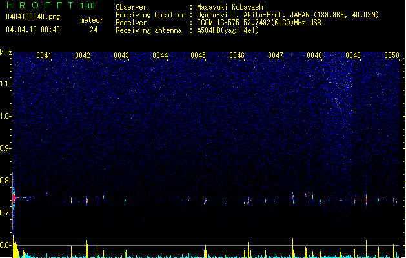This screenshot has width=406, height=258.
Task: Click the meteor count value 24
Action: (x=94, y=30)
